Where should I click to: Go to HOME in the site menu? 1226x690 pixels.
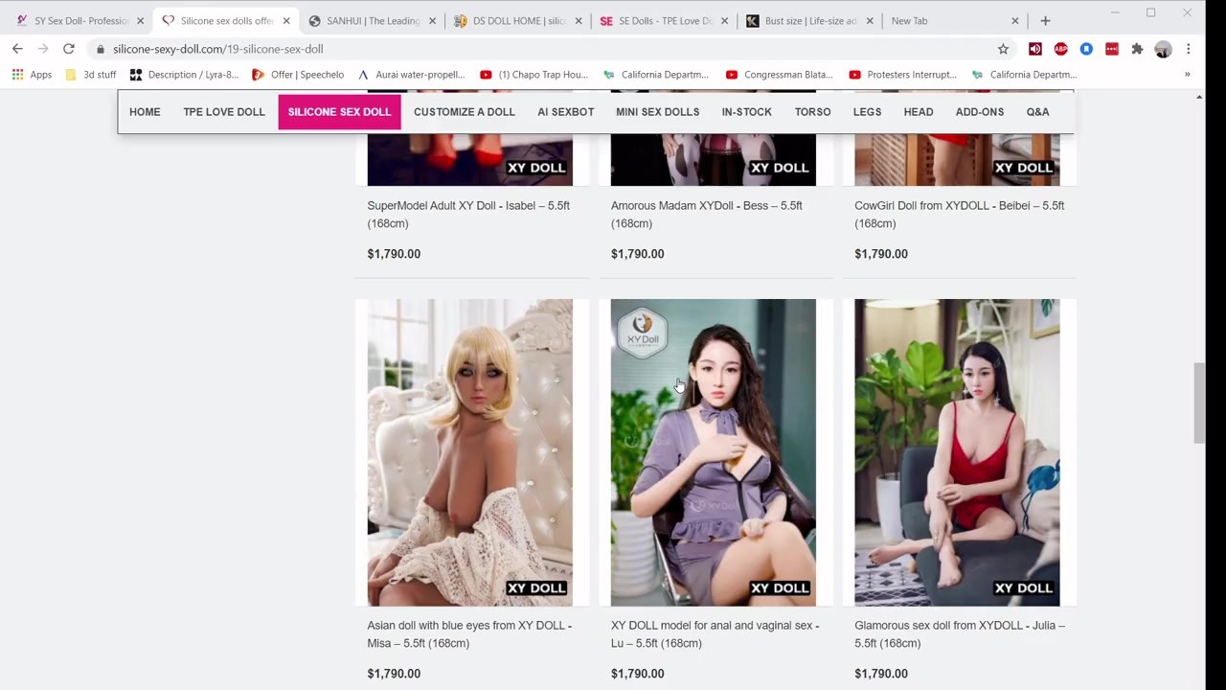145,112
